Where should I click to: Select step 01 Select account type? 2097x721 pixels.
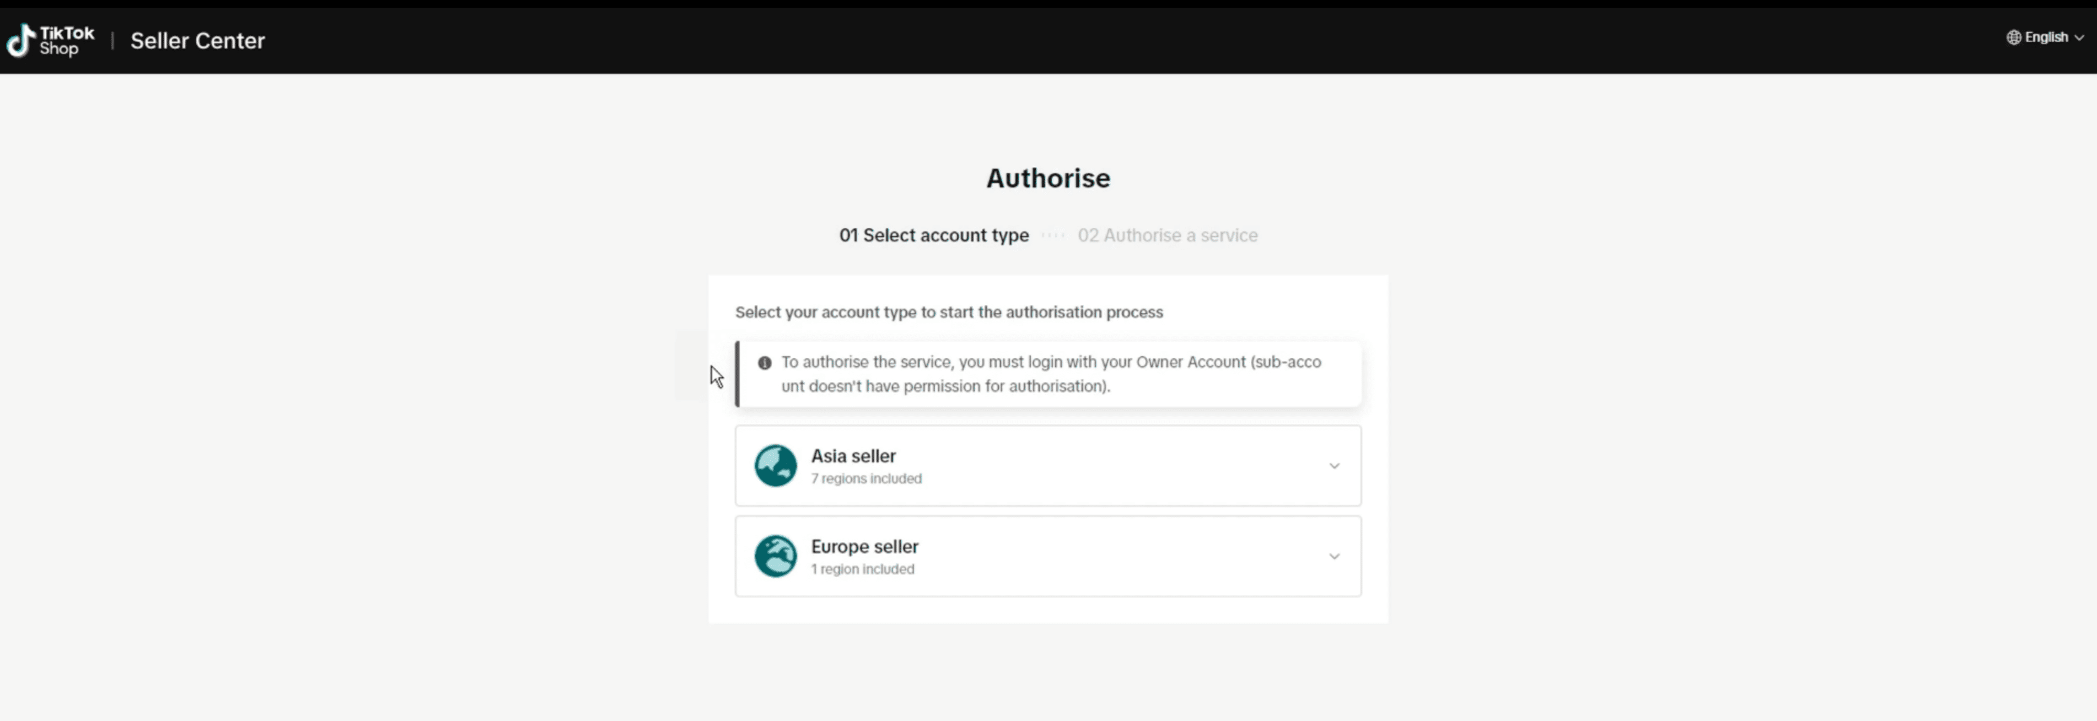(x=934, y=235)
